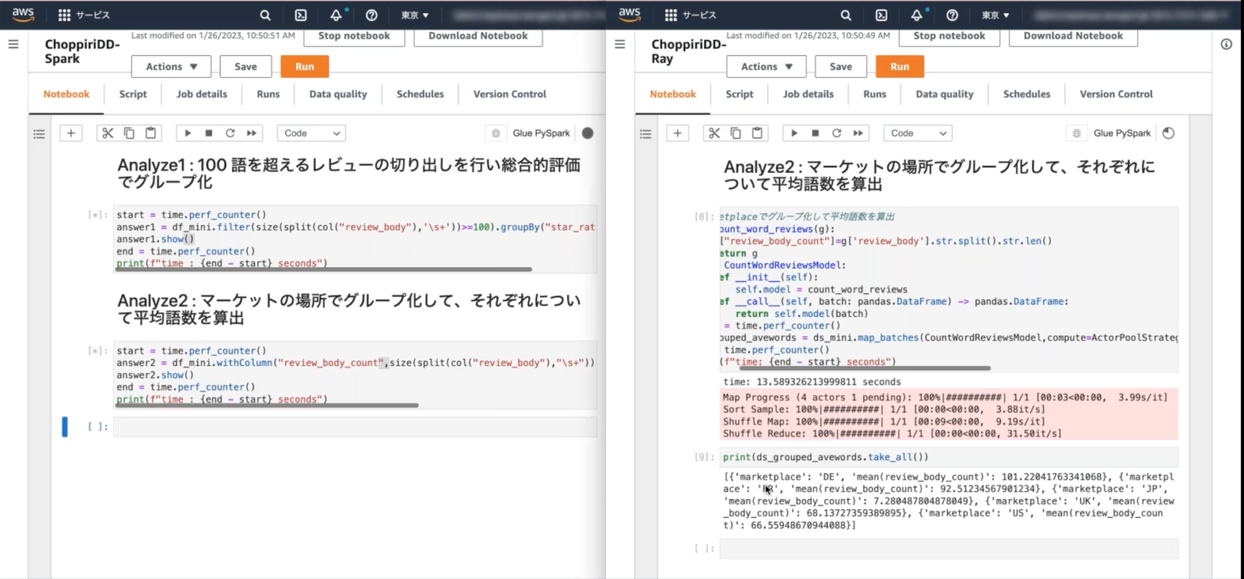Open AWS CloudShell icon in left console header
Screen dimensions: 1244x579
[x=301, y=15]
